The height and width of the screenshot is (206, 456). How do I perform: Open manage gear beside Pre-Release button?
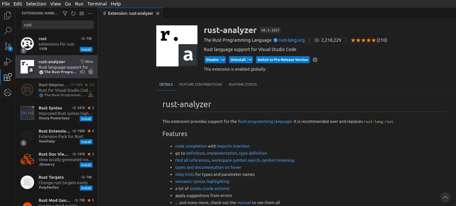[315, 60]
